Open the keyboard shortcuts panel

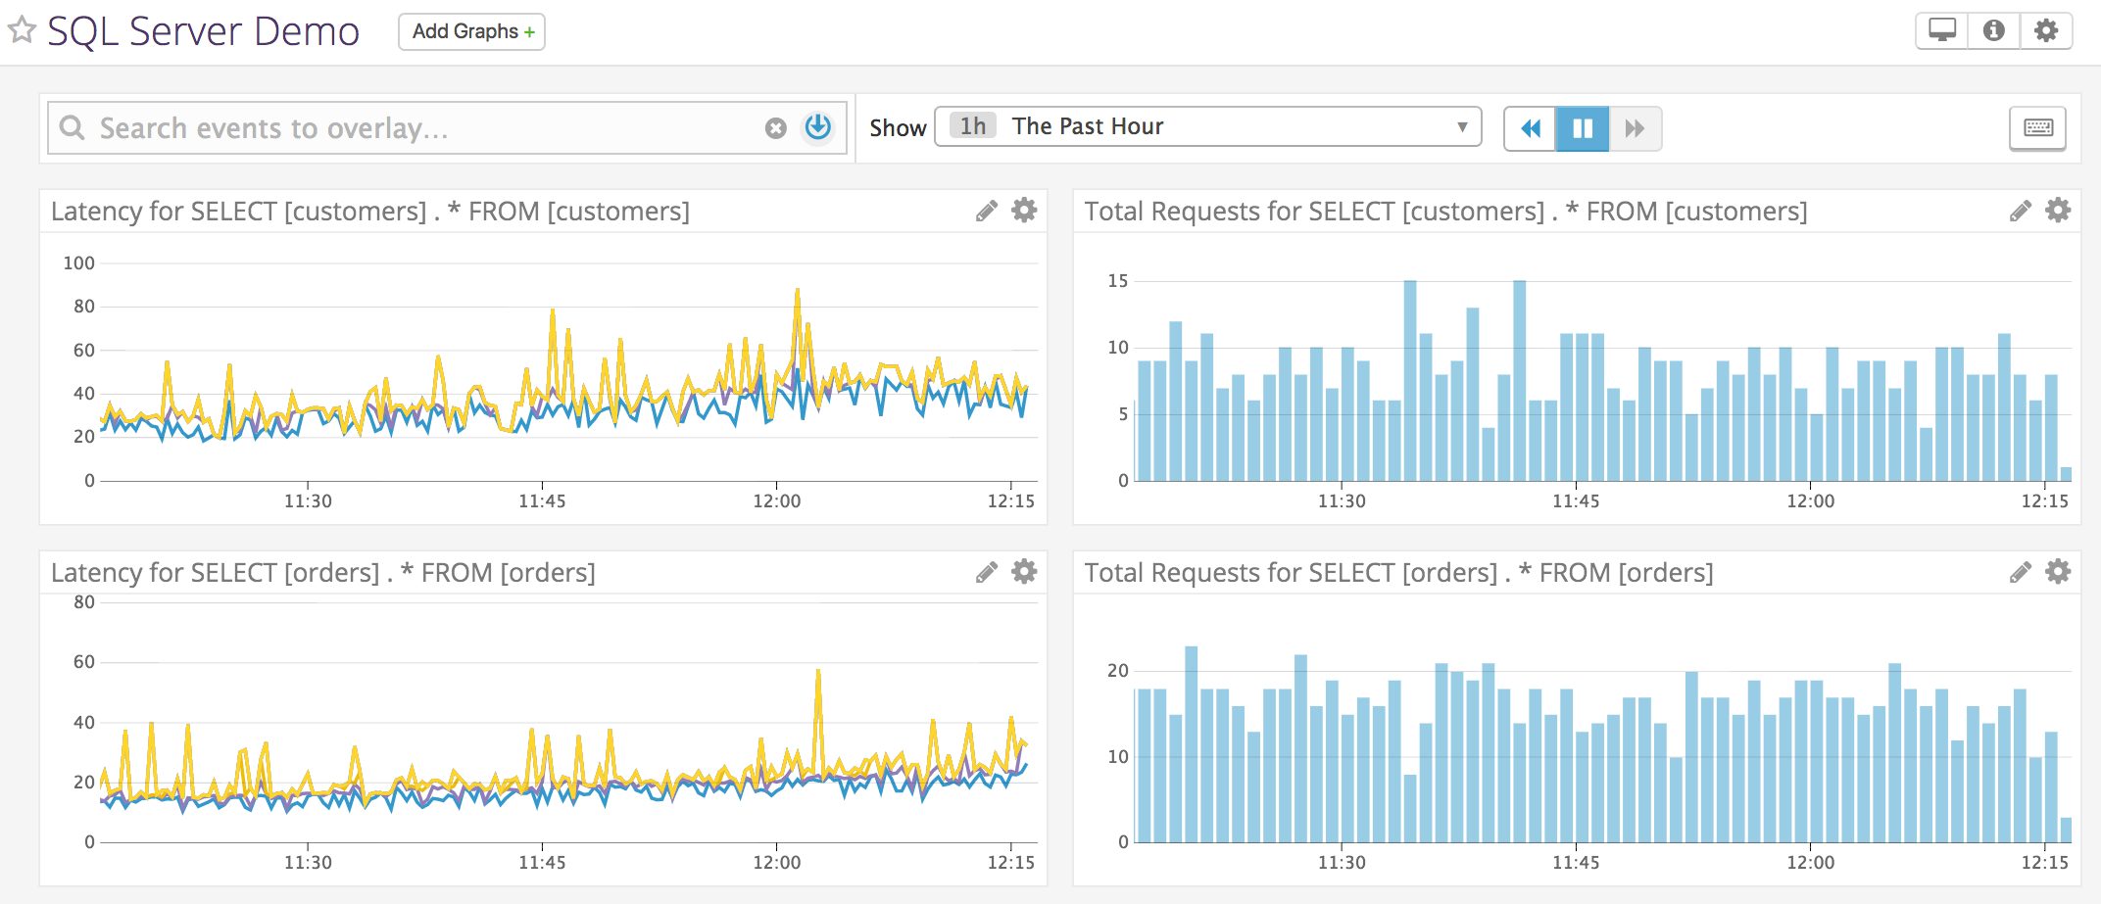(x=2037, y=127)
